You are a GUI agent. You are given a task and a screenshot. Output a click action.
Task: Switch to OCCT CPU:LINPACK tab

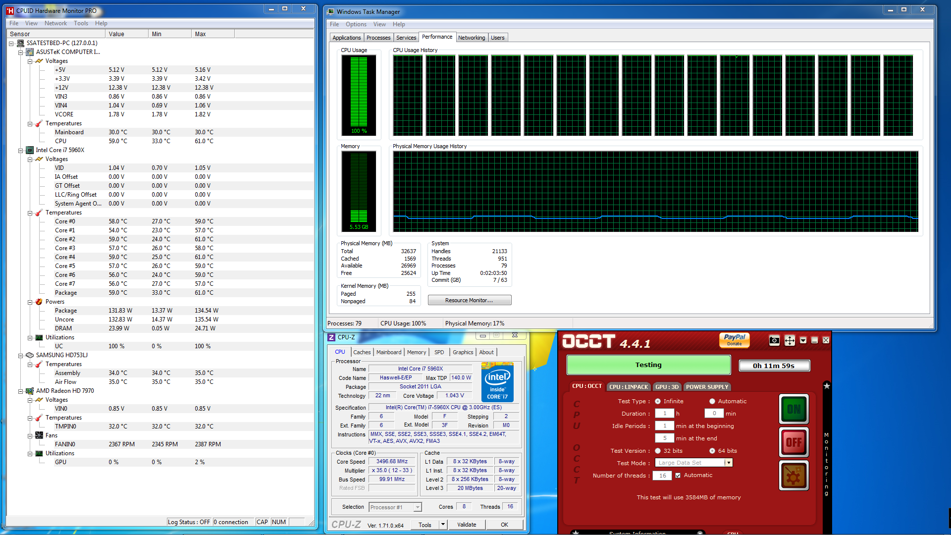coord(629,387)
